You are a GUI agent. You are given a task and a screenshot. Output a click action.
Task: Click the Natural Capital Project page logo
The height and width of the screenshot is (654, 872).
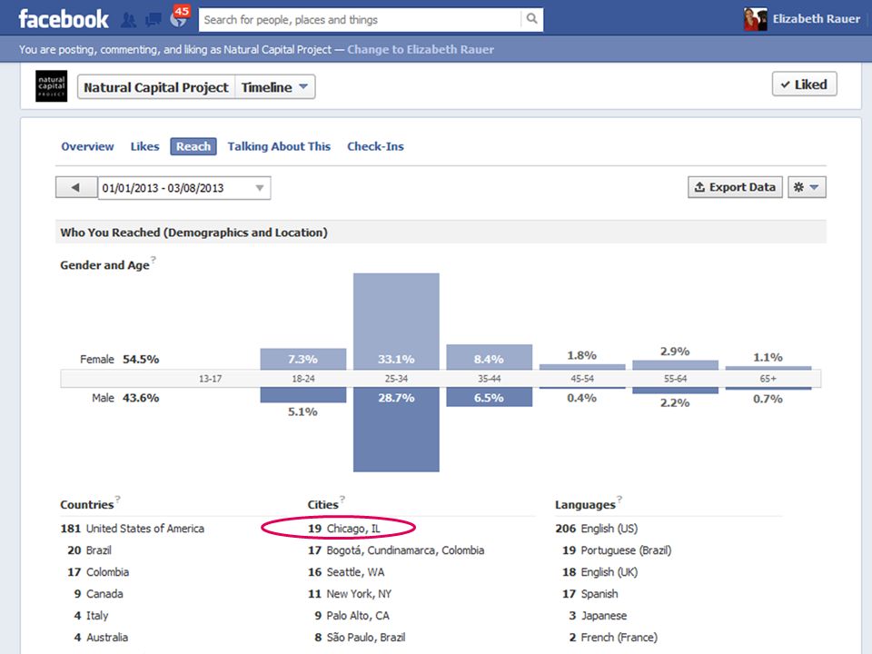[x=51, y=86]
